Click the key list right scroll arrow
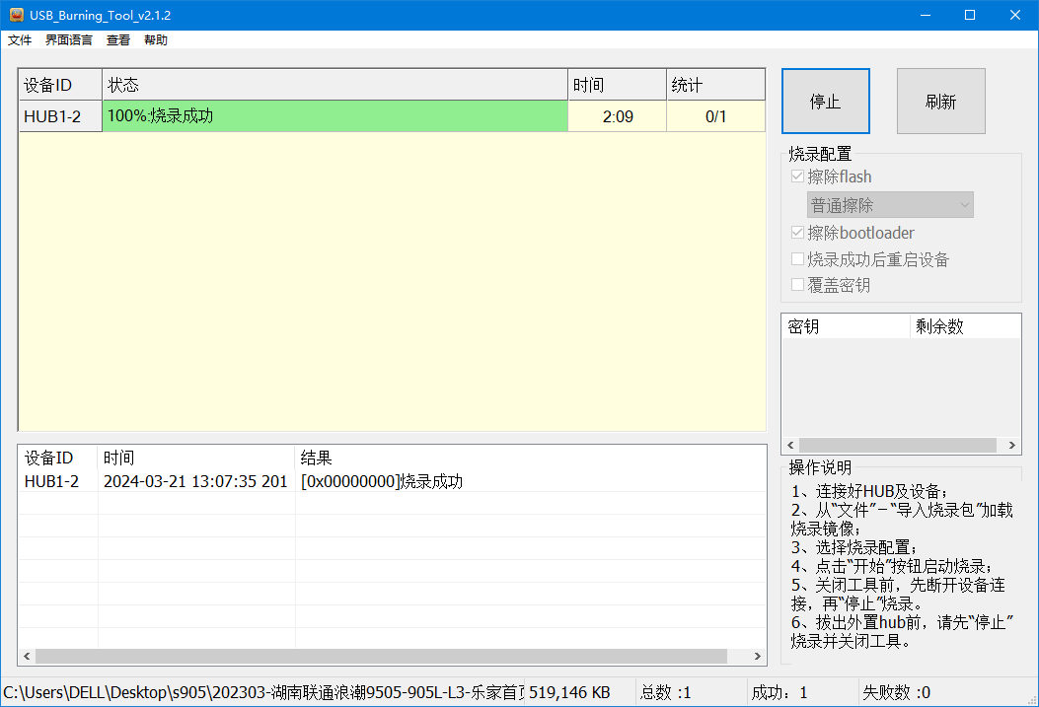The width and height of the screenshot is (1039, 707). pos(1012,446)
